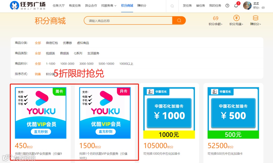The width and height of the screenshot is (273, 163).
Task: Select 全部 in 商品分类 row
Action: tap(38, 43)
